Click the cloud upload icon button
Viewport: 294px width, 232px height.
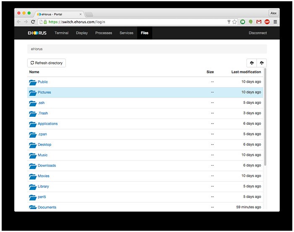coord(262,63)
